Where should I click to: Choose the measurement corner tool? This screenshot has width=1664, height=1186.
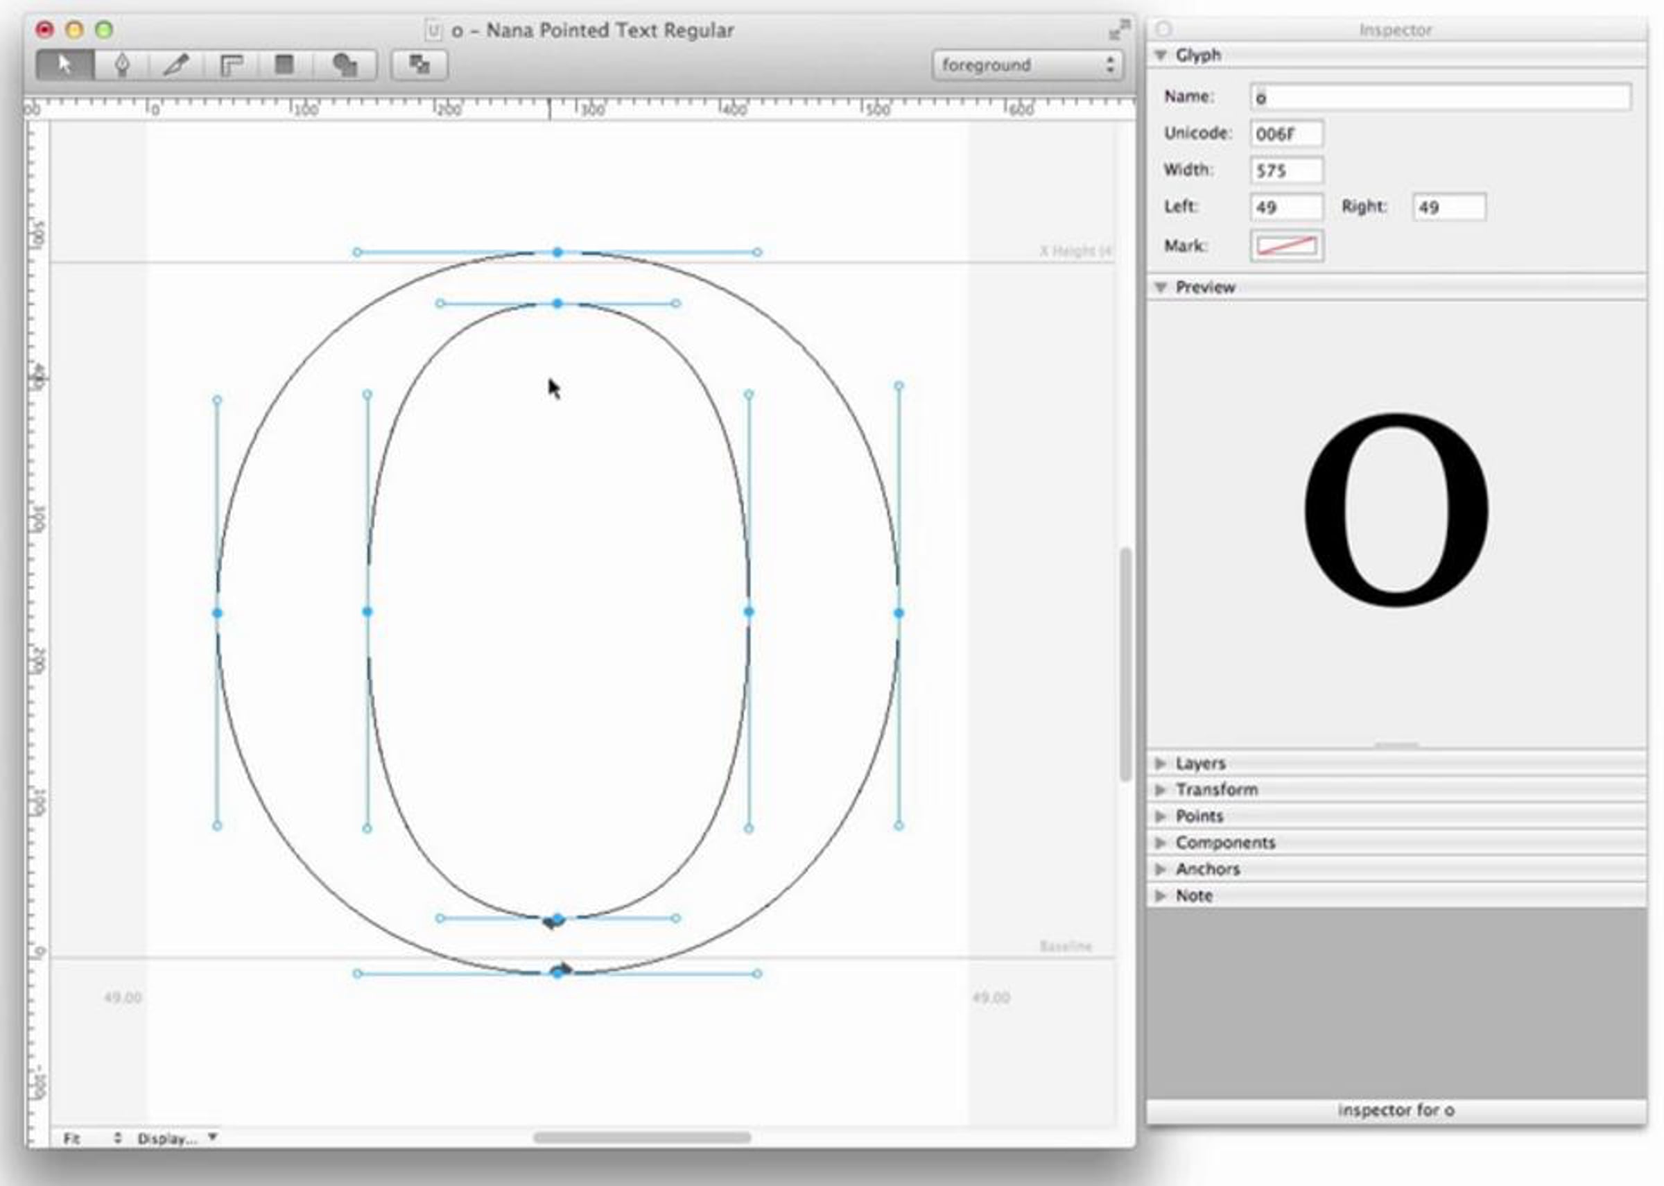(232, 65)
